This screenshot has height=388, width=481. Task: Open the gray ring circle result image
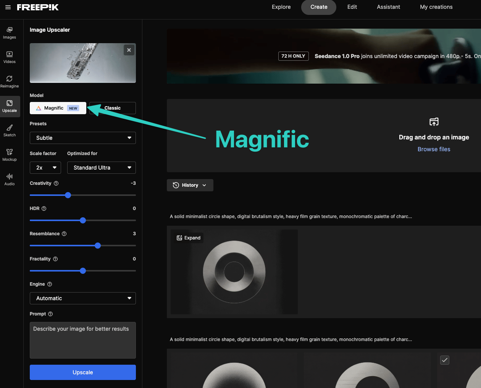(x=234, y=272)
